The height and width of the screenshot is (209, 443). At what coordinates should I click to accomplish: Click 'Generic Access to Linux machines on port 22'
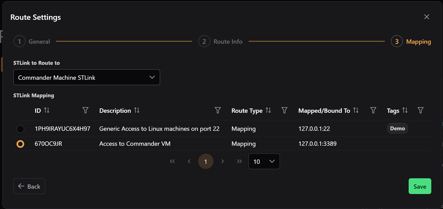(x=159, y=129)
